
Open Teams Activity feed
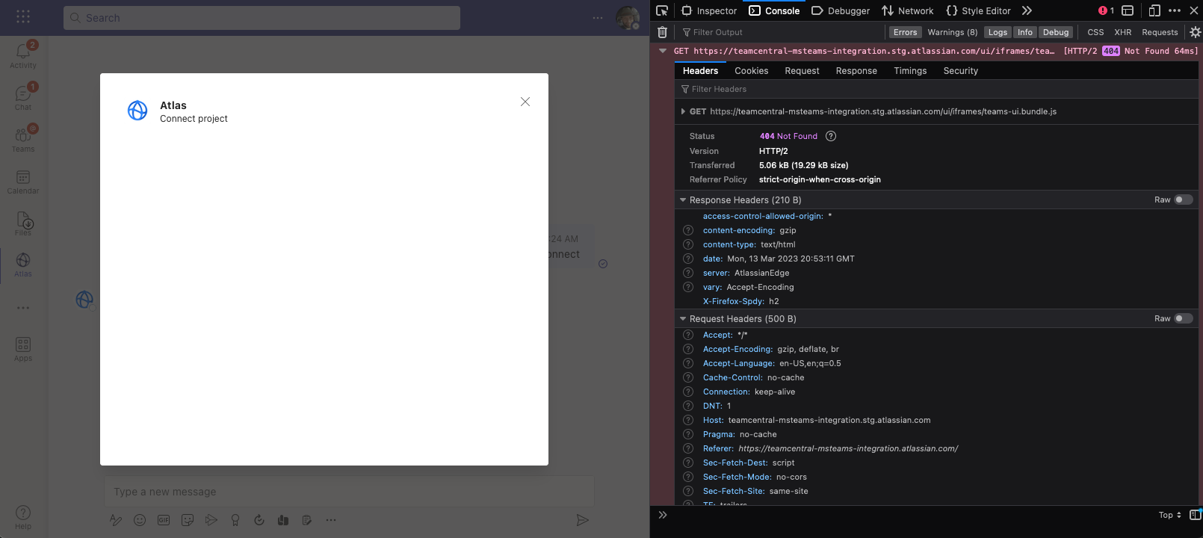[23, 55]
